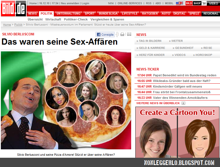
Task: Click the ABO link
Action: [158, 3]
